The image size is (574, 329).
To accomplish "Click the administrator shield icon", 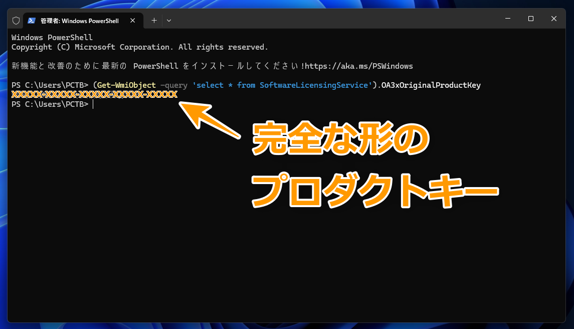I will [x=16, y=21].
